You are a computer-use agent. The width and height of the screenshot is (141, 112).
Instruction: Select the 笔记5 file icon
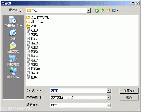[x=28, y=47]
